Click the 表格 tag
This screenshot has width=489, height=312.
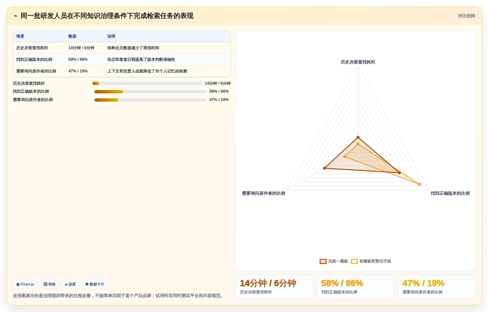[50, 284]
